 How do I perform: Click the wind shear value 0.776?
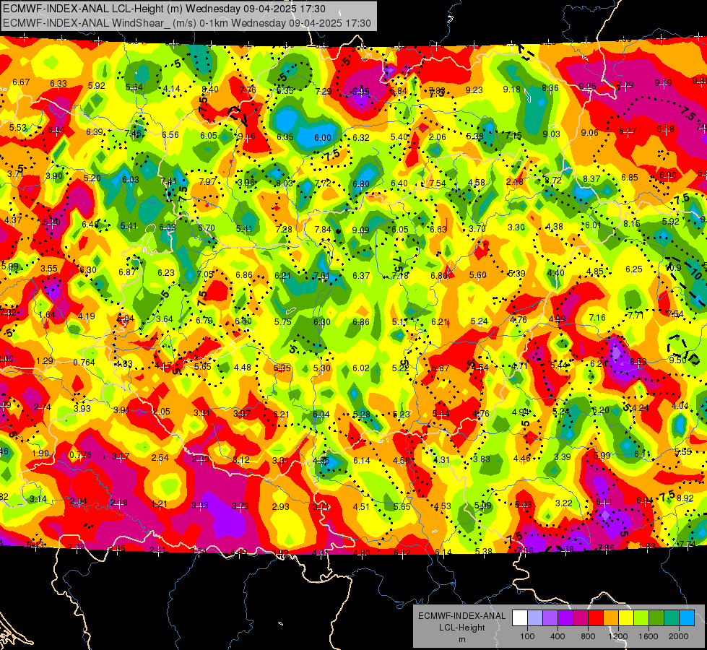(x=80, y=455)
